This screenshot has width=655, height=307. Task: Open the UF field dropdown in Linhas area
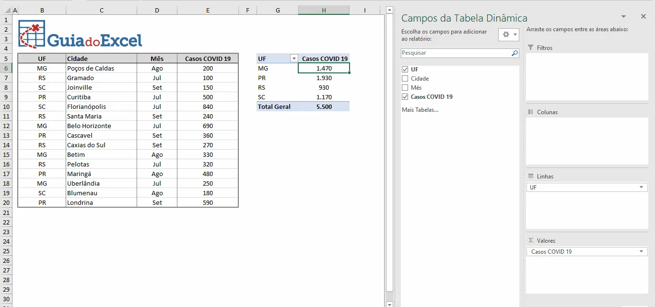(x=642, y=188)
